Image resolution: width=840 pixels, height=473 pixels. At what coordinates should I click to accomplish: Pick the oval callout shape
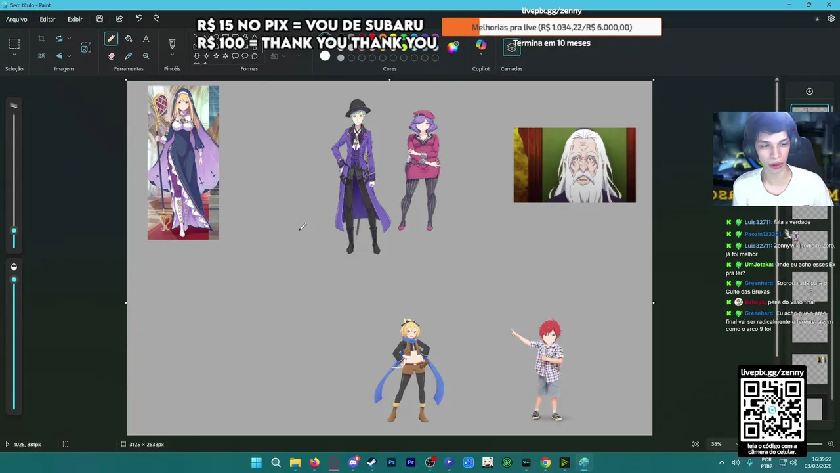[x=245, y=56]
